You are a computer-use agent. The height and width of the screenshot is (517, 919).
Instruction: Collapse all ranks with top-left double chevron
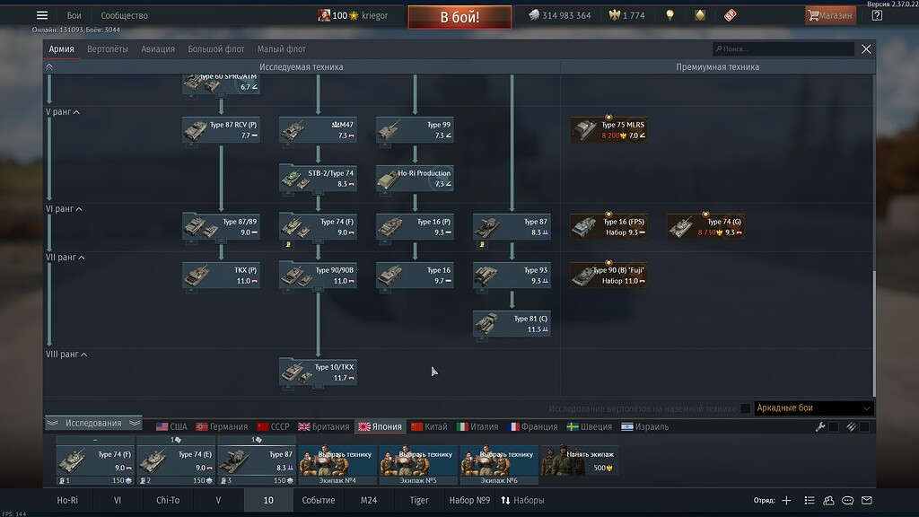click(x=49, y=66)
